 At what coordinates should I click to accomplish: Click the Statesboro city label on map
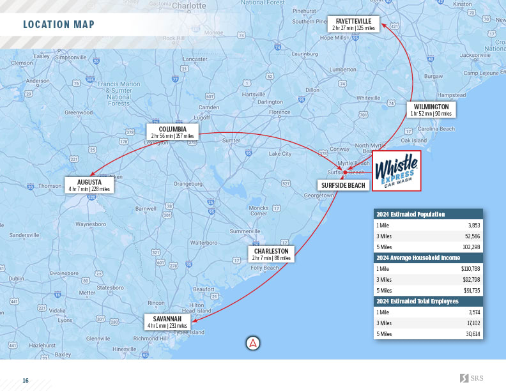pyautogui.click(x=110, y=287)
